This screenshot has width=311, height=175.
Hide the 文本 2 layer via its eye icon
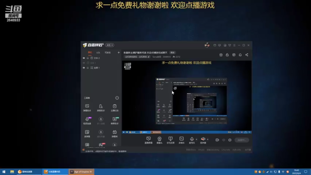(84, 58)
